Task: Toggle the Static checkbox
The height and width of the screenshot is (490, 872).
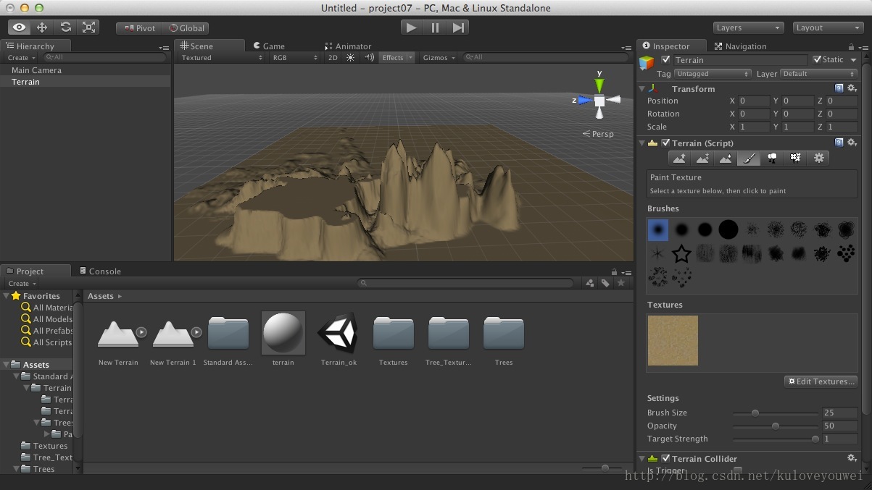Action: [x=818, y=59]
